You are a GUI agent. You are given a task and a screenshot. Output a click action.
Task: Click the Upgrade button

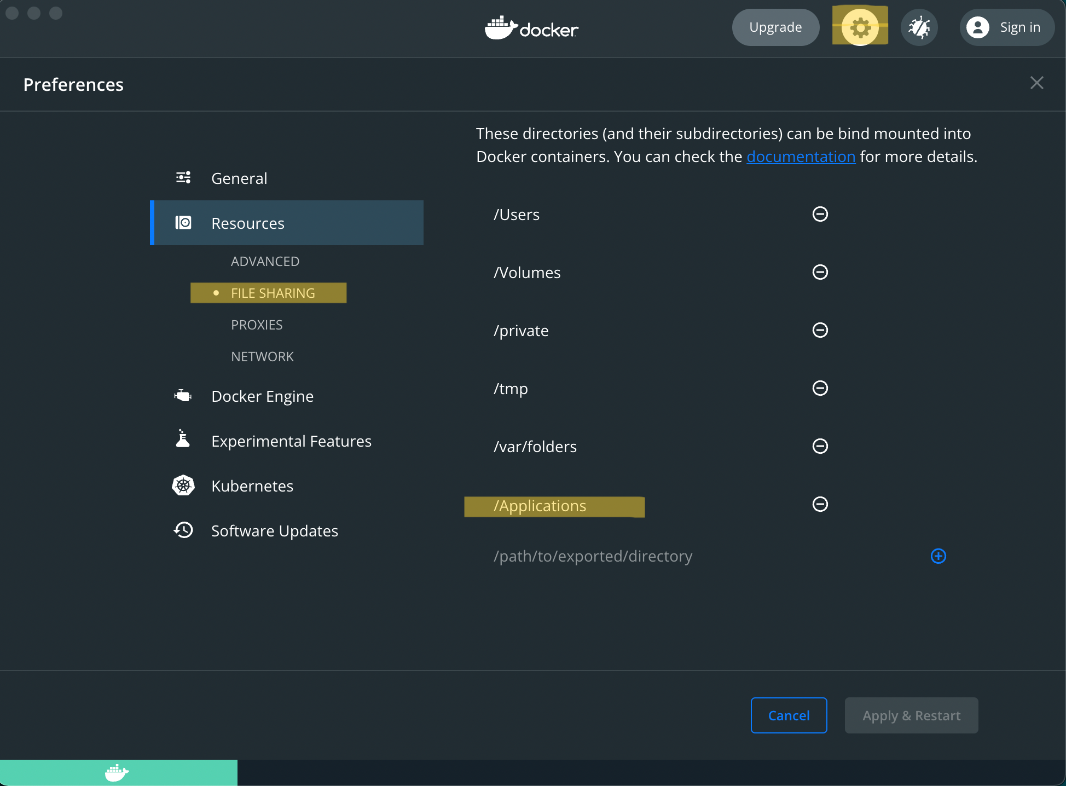click(775, 27)
